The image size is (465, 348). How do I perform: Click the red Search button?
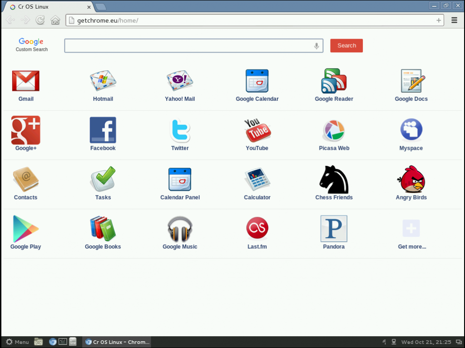tap(346, 46)
